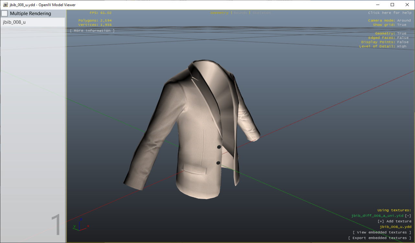Click View embedded textures
The height and width of the screenshot is (243, 415).
tap(382, 232)
